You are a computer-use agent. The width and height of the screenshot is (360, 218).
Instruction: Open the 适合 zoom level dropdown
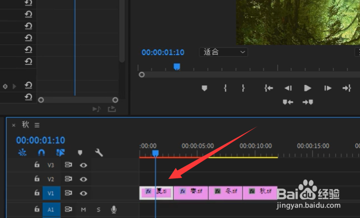tap(223, 52)
